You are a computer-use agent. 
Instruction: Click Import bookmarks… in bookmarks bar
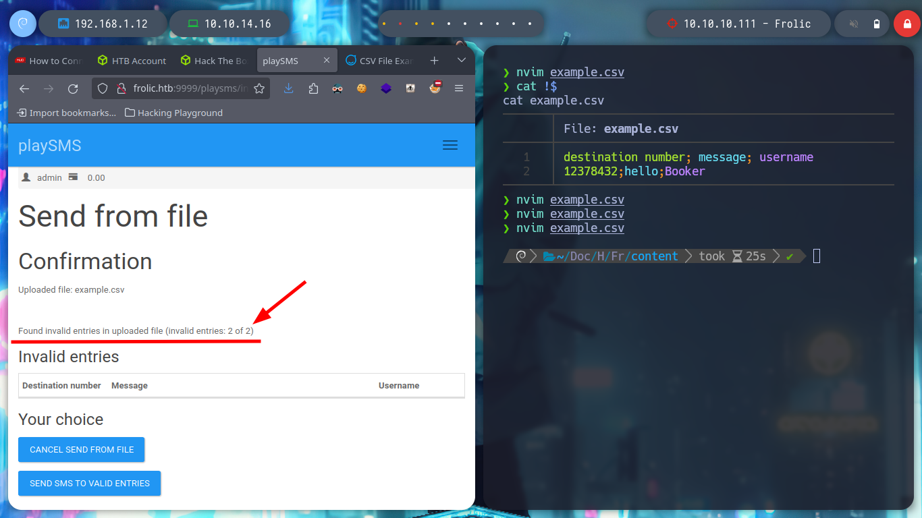[66, 113]
